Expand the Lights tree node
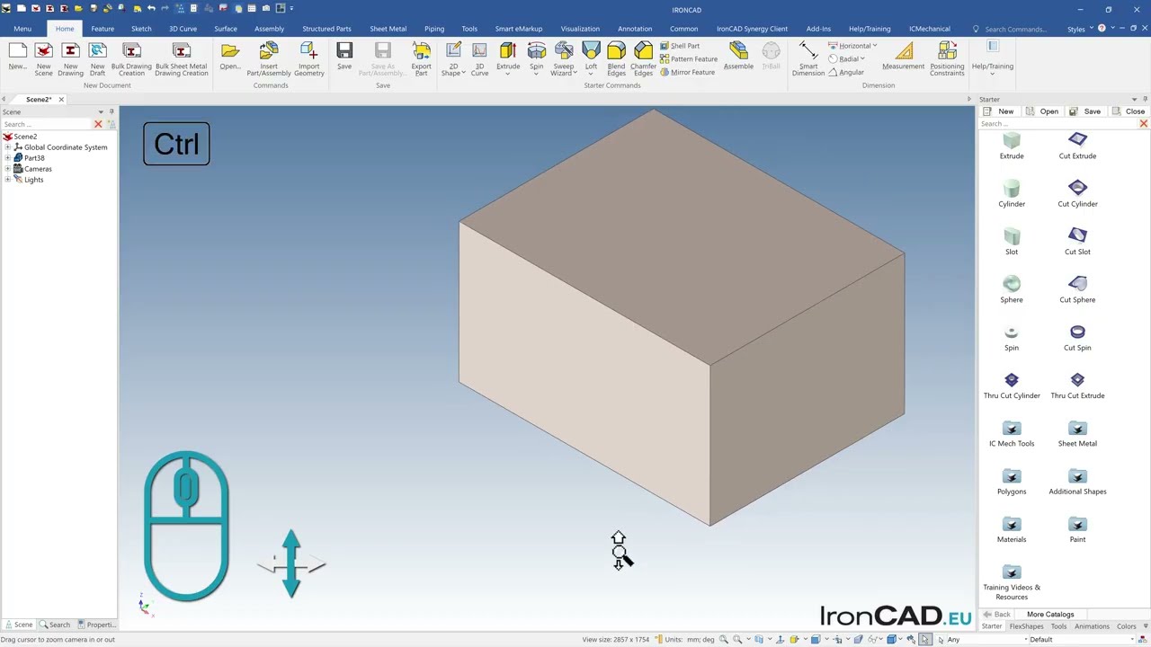 8,180
